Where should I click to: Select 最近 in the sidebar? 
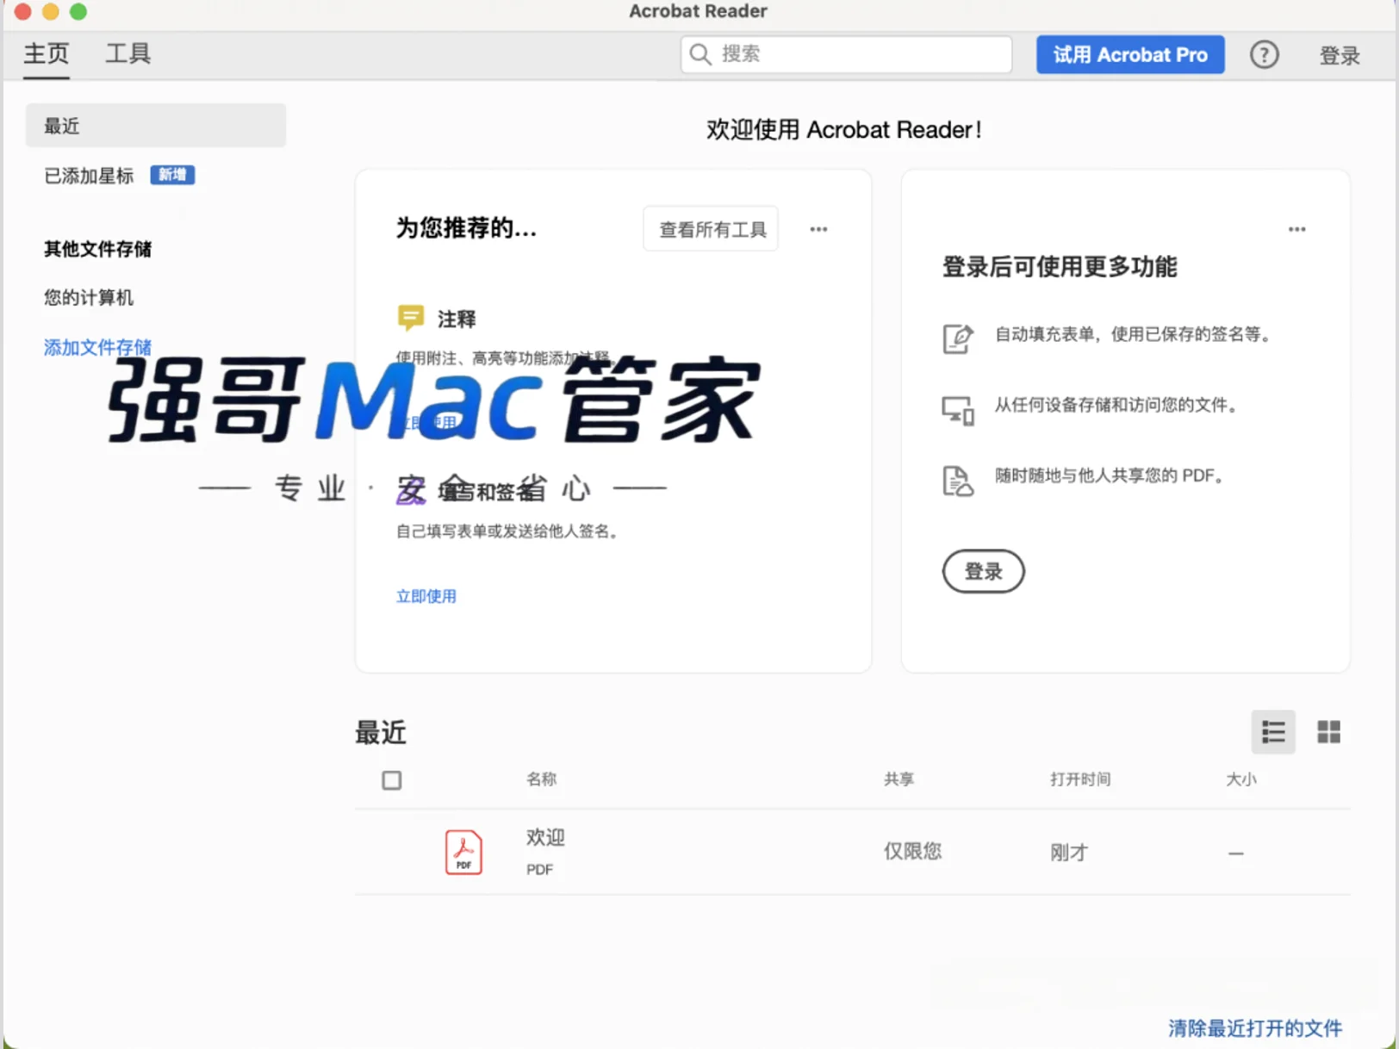(156, 126)
